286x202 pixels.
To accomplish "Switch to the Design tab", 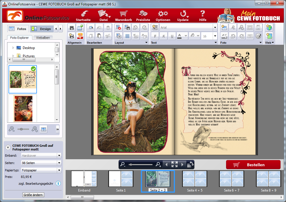I will click(x=42, y=29).
